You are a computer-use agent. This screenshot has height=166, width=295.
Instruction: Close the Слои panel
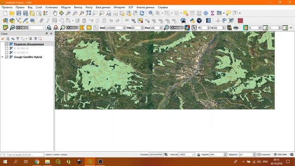point(51,34)
